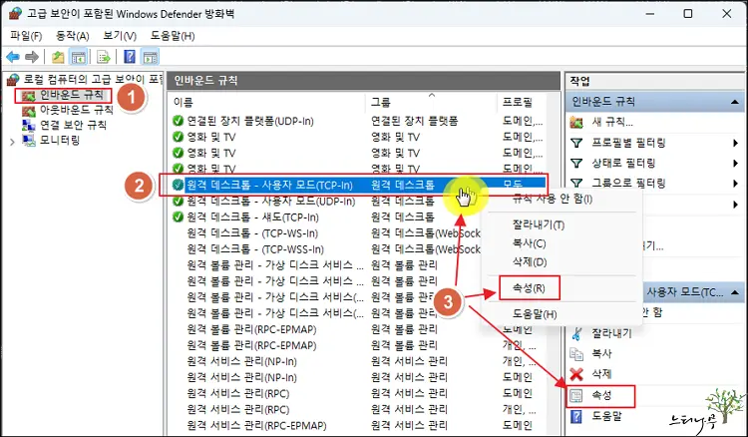Click the filter funnel icon for 상태로 필터링
The image size is (748, 437).
click(x=576, y=164)
